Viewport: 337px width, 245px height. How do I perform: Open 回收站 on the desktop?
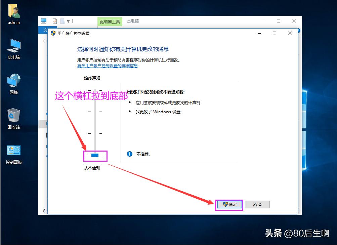pyautogui.click(x=13, y=118)
